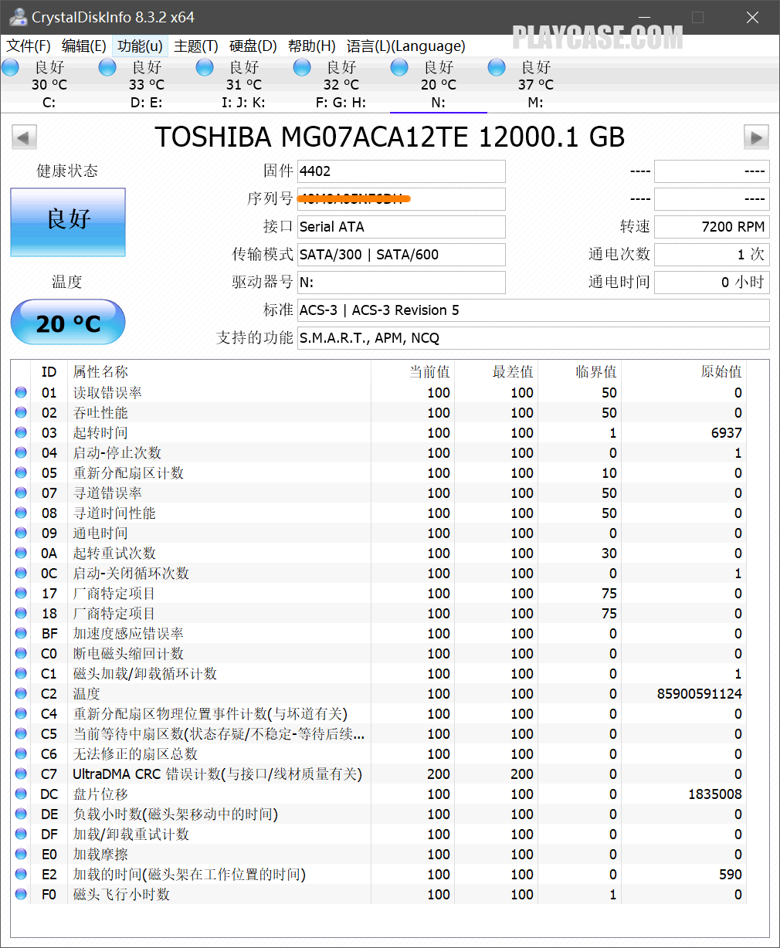Select the 加载/卸载重试计数 attribute row
Image resolution: width=780 pixels, height=948 pixels.
379,835
